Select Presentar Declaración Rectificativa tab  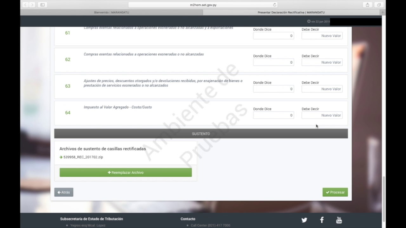pyautogui.click(x=291, y=12)
